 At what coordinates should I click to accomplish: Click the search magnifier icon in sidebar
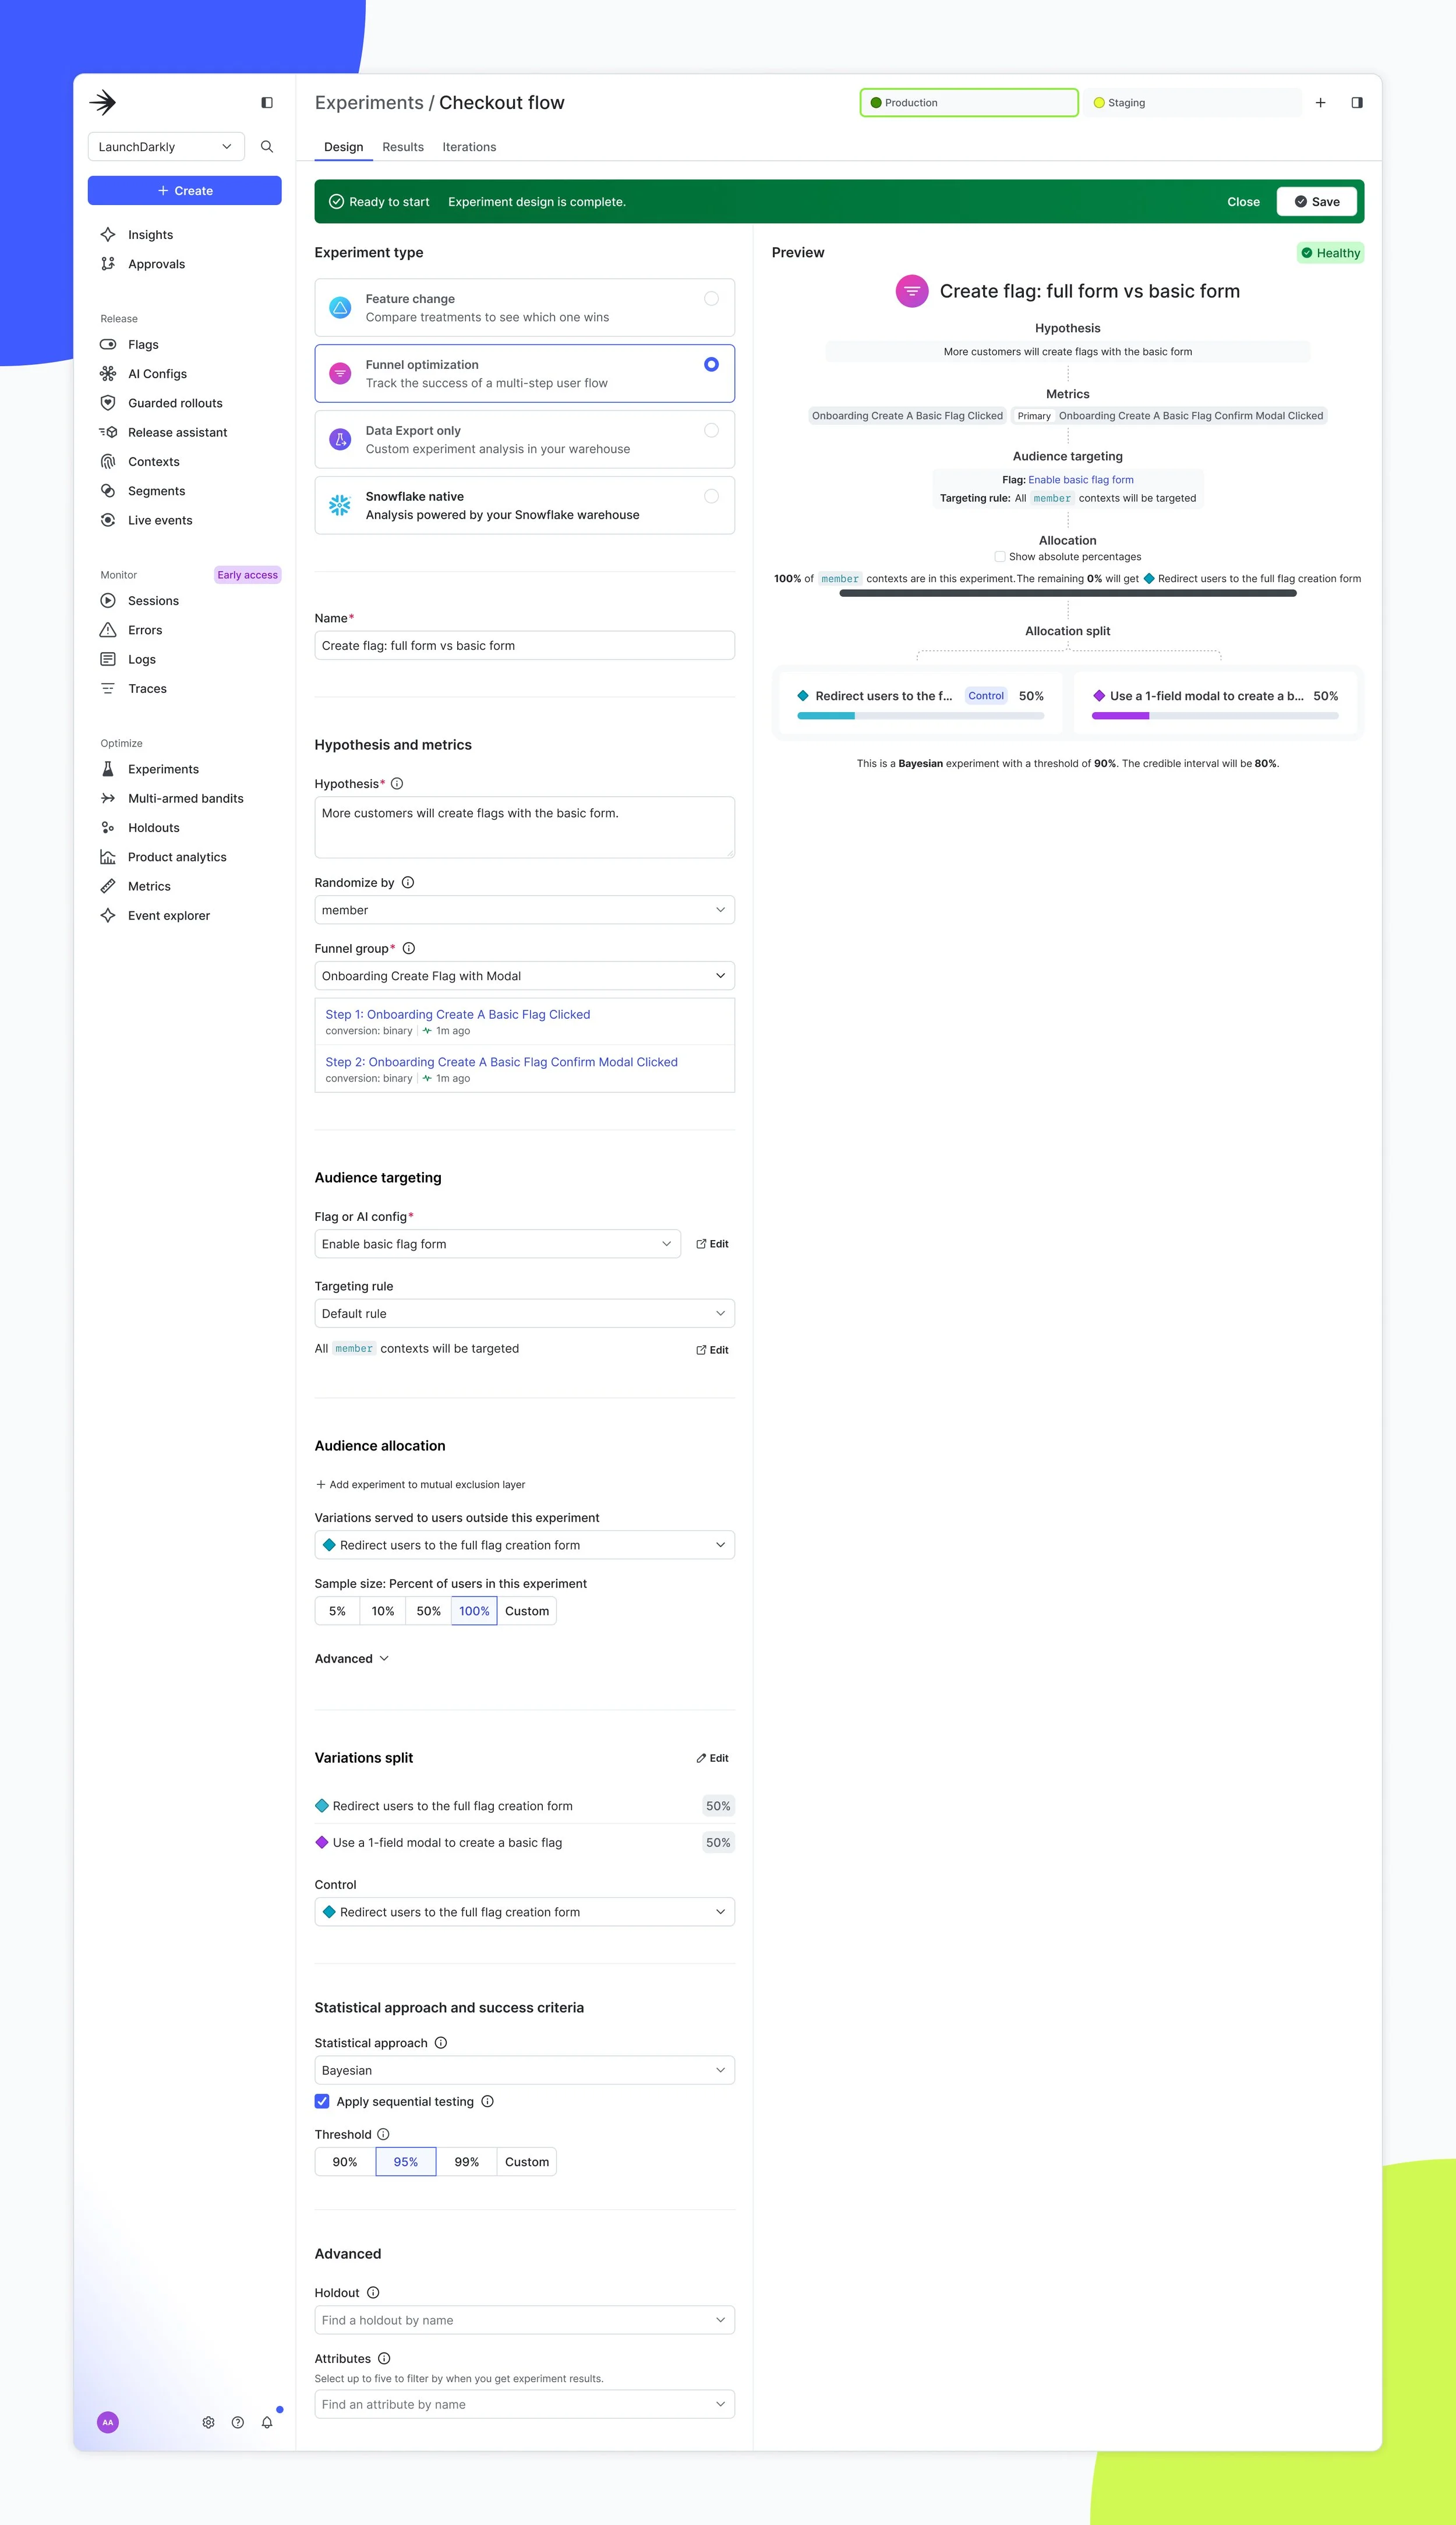point(267,146)
